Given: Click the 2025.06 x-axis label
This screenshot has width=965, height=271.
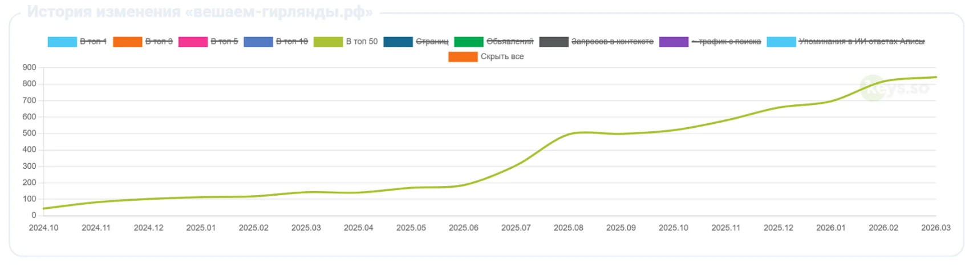Looking at the screenshot, I should tap(463, 228).
